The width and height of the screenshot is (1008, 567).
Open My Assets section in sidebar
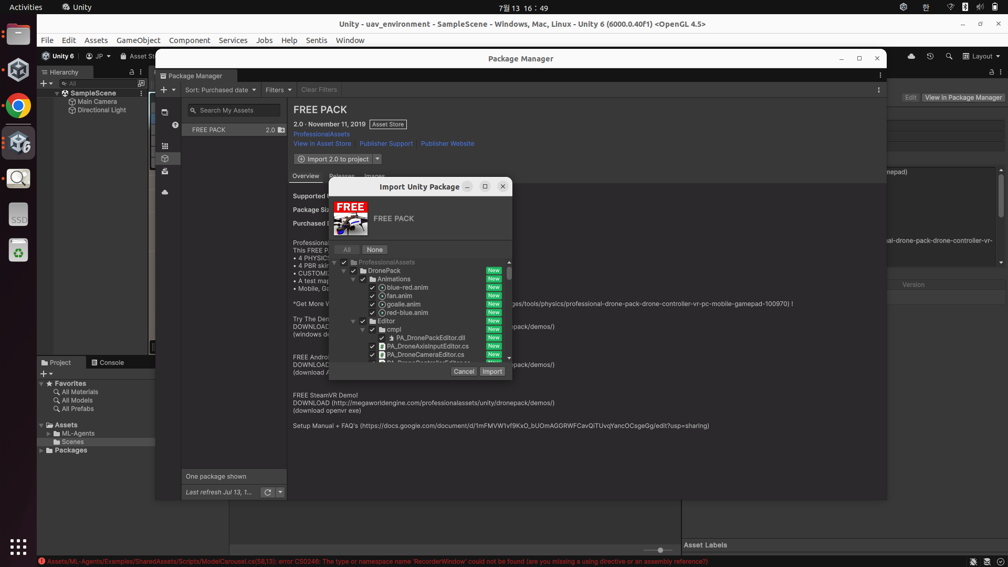point(165,159)
